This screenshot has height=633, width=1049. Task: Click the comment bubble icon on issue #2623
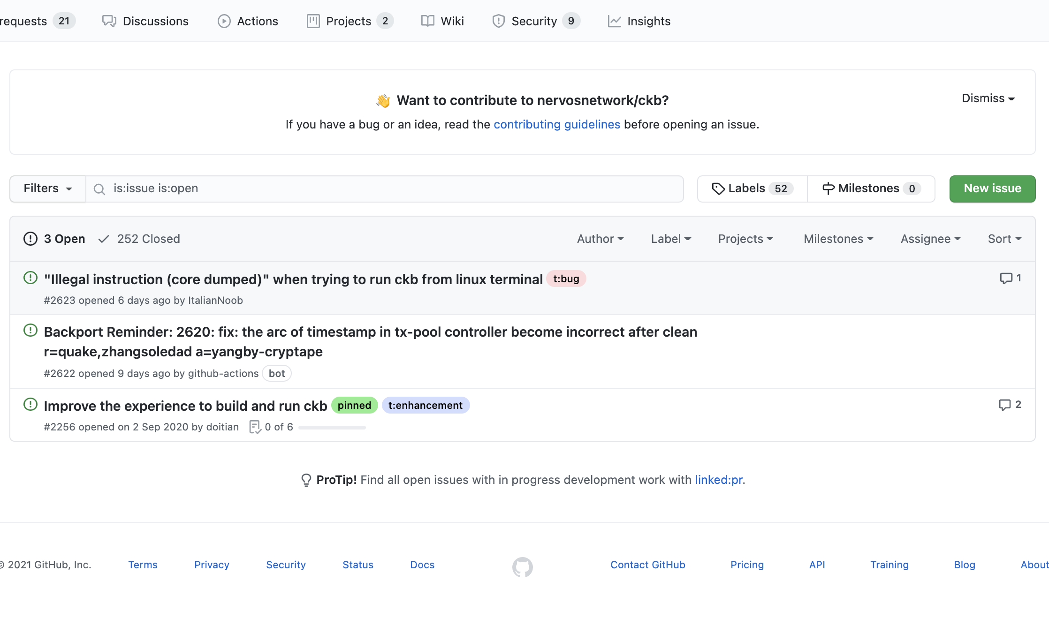click(1005, 279)
